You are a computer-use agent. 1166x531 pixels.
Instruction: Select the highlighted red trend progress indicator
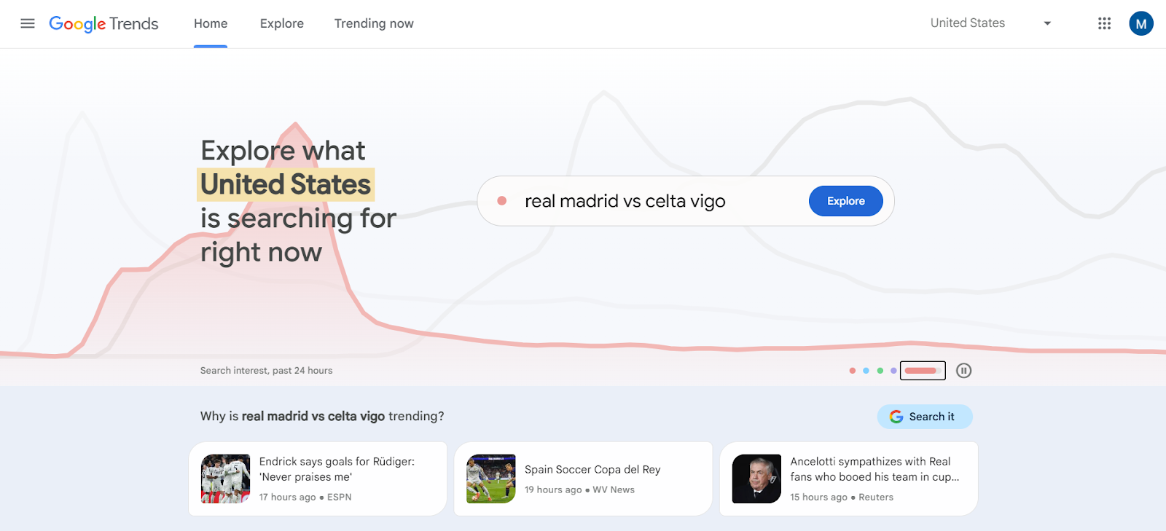click(923, 371)
